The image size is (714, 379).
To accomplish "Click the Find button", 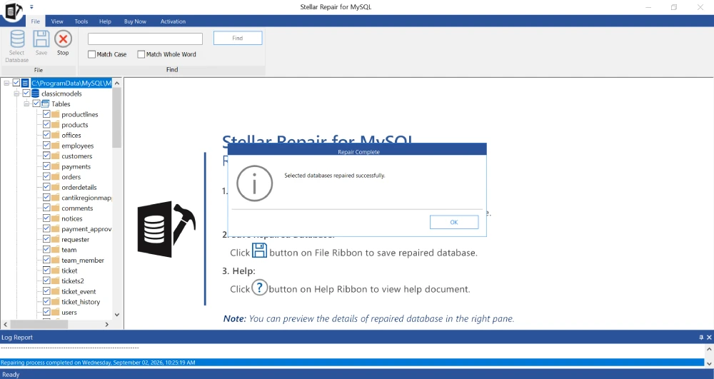I will click(x=238, y=39).
